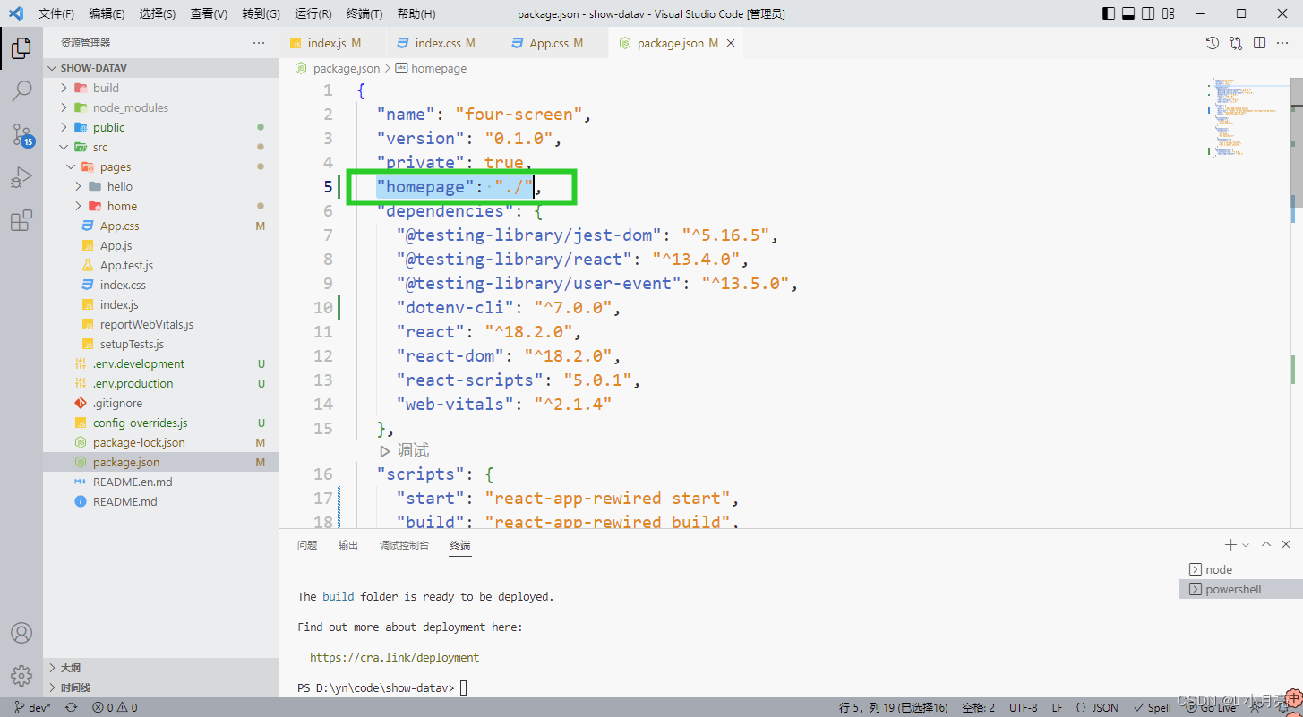The height and width of the screenshot is (717, 1303).
Task: Toggle primary side bar layout icon
Action: pos(1109,13)
